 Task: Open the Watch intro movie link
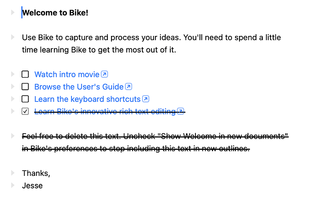(67, 74)
